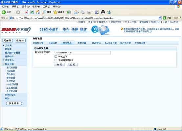This screenshot has width=182, height=131.
Task: Open 反垃圾设置 in the sidebar
Action: click(x=12, y=91)
